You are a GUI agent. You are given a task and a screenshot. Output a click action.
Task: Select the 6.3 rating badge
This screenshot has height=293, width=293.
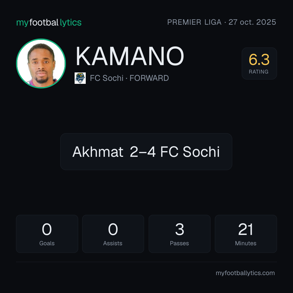(259, 63)
